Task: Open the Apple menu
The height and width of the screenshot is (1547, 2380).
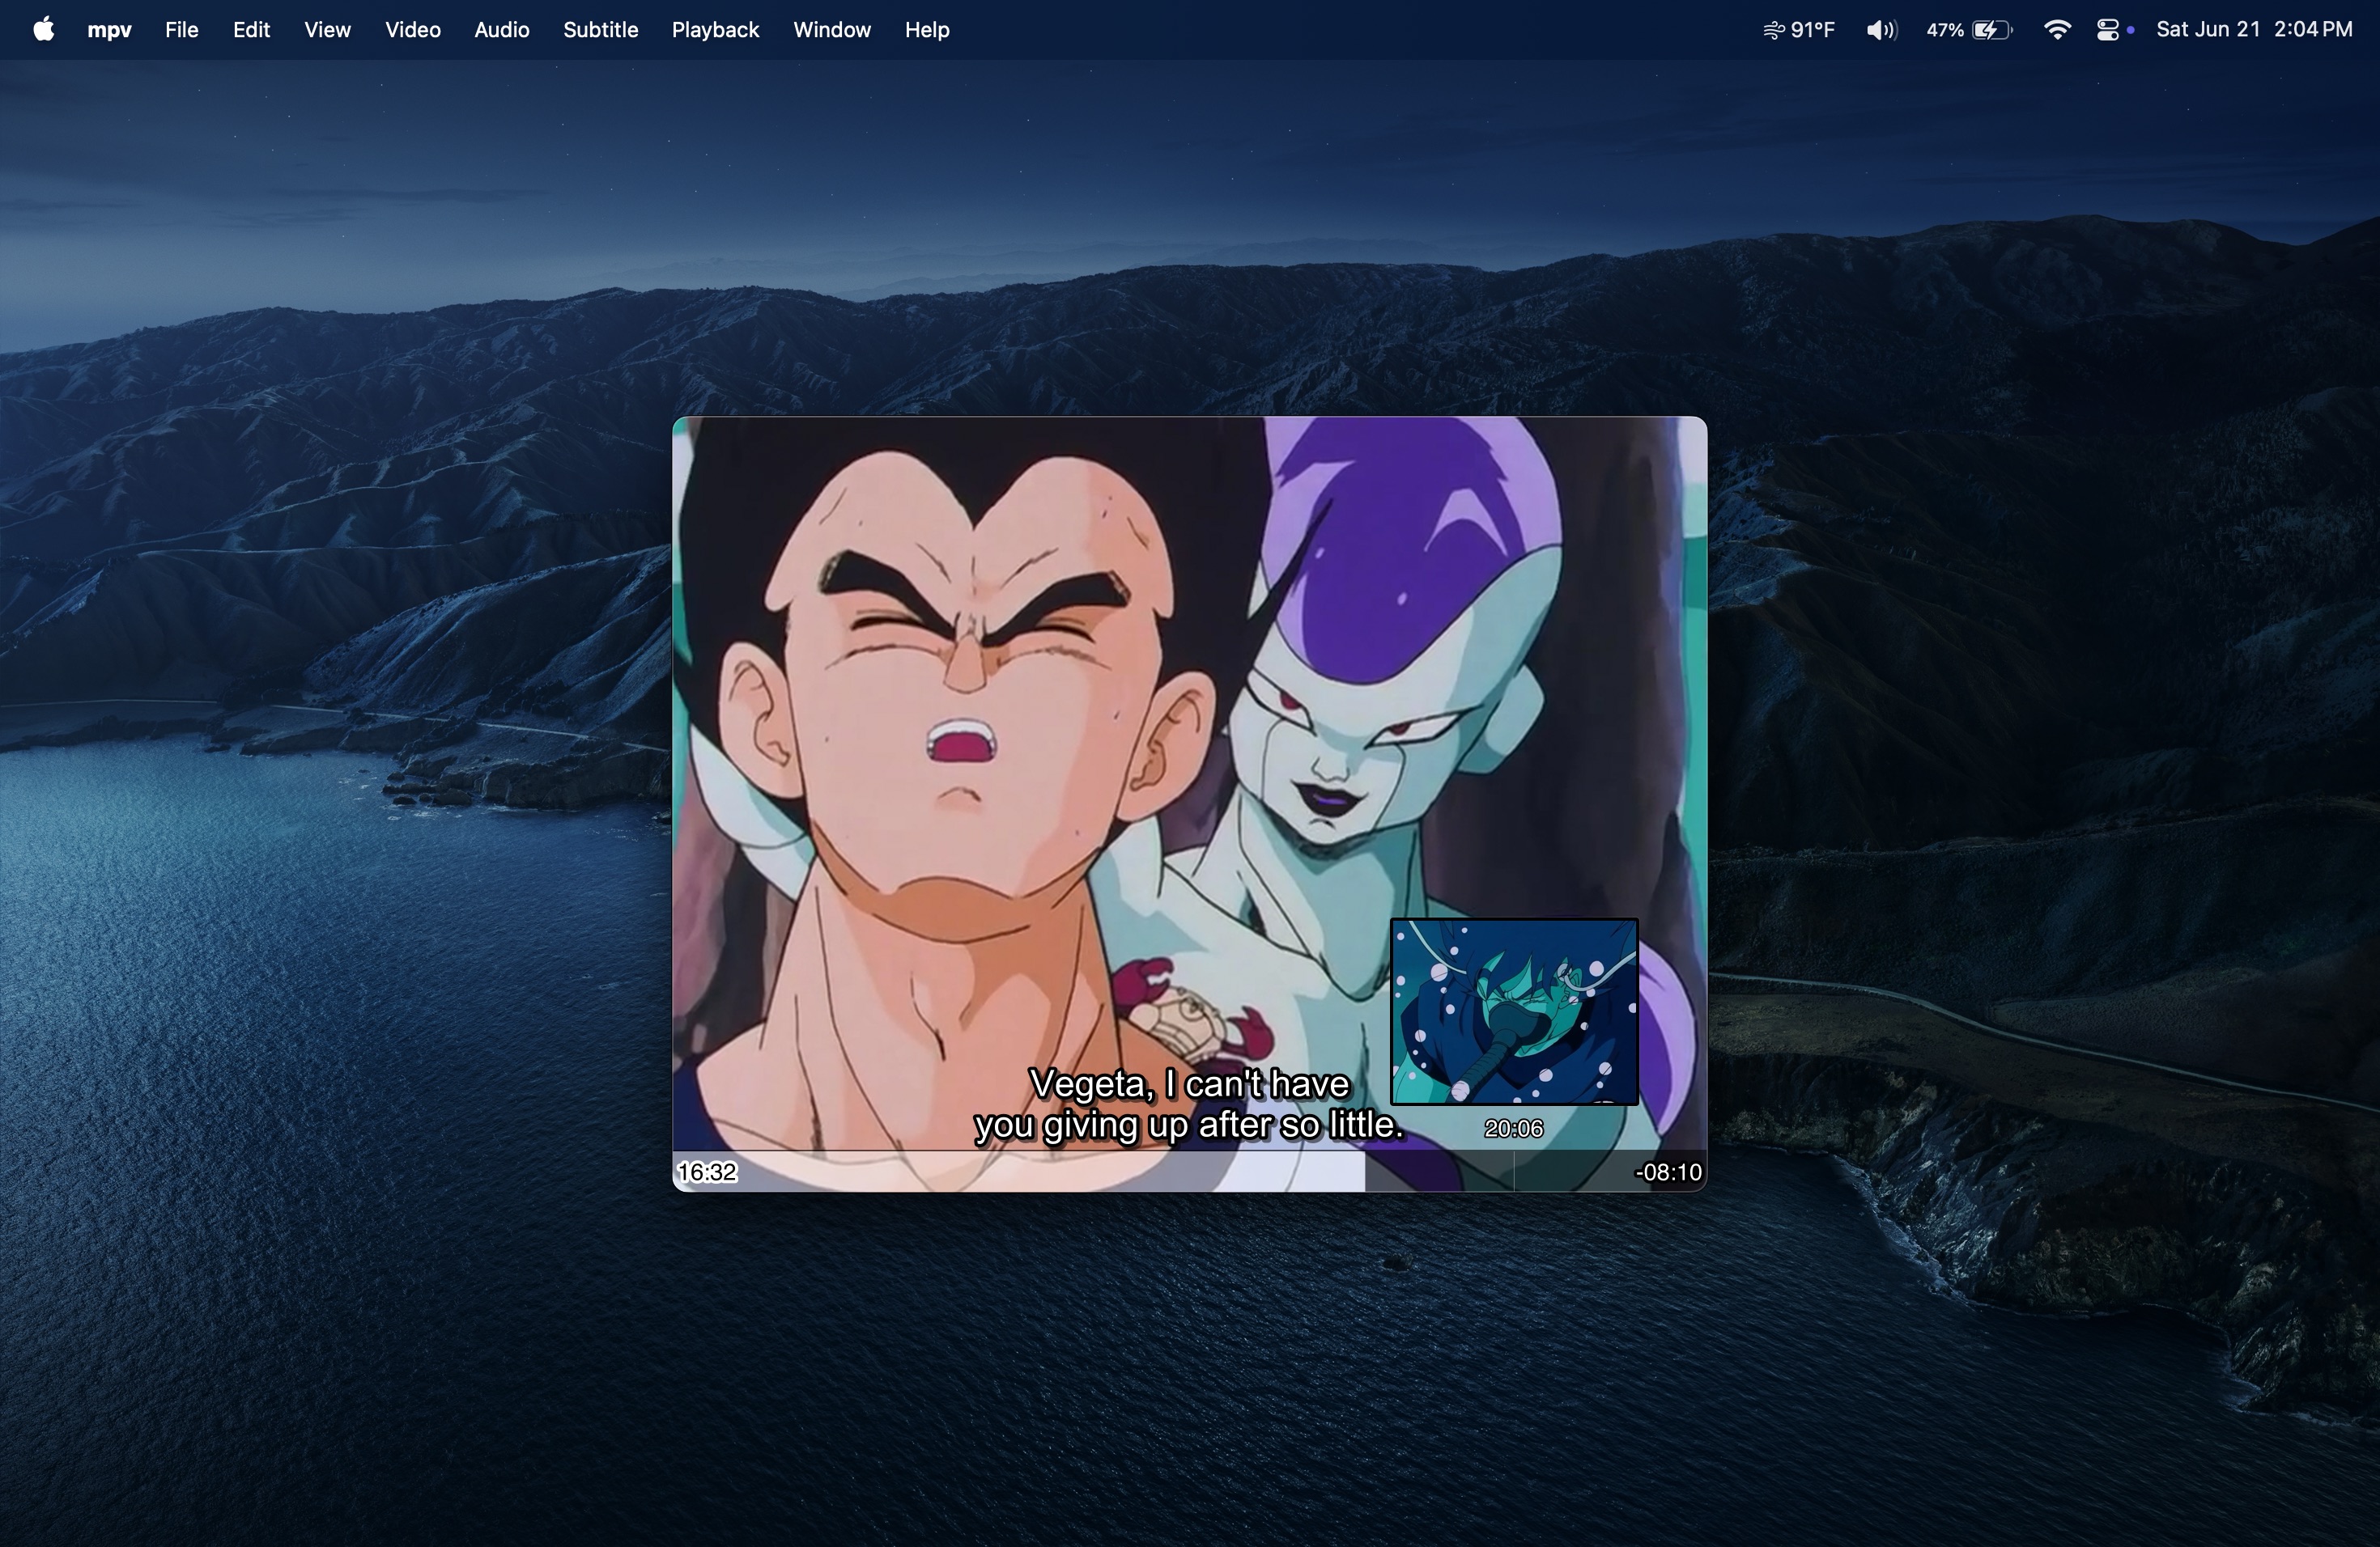Action: point(43,30)
